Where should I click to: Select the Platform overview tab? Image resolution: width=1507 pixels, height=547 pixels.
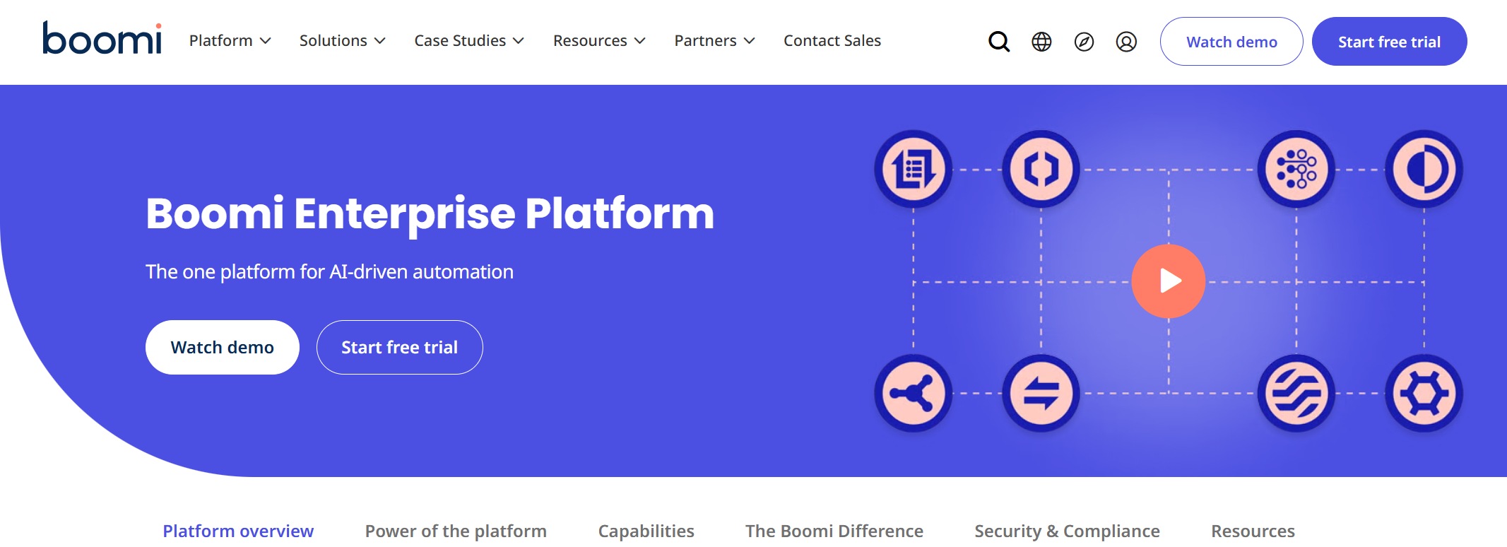tap(238, 531)
